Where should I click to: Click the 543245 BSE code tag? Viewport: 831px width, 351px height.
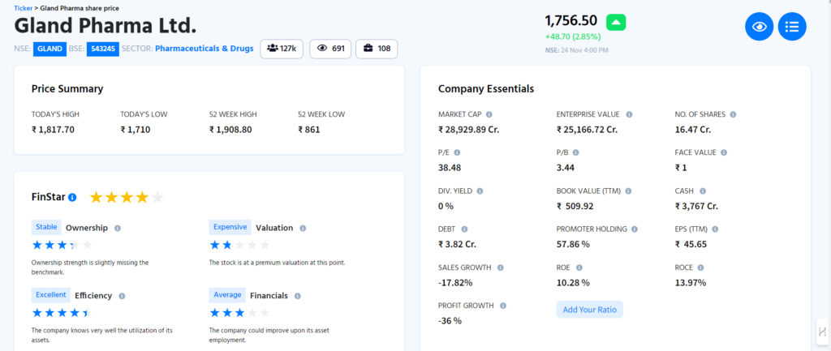[102, 49]
